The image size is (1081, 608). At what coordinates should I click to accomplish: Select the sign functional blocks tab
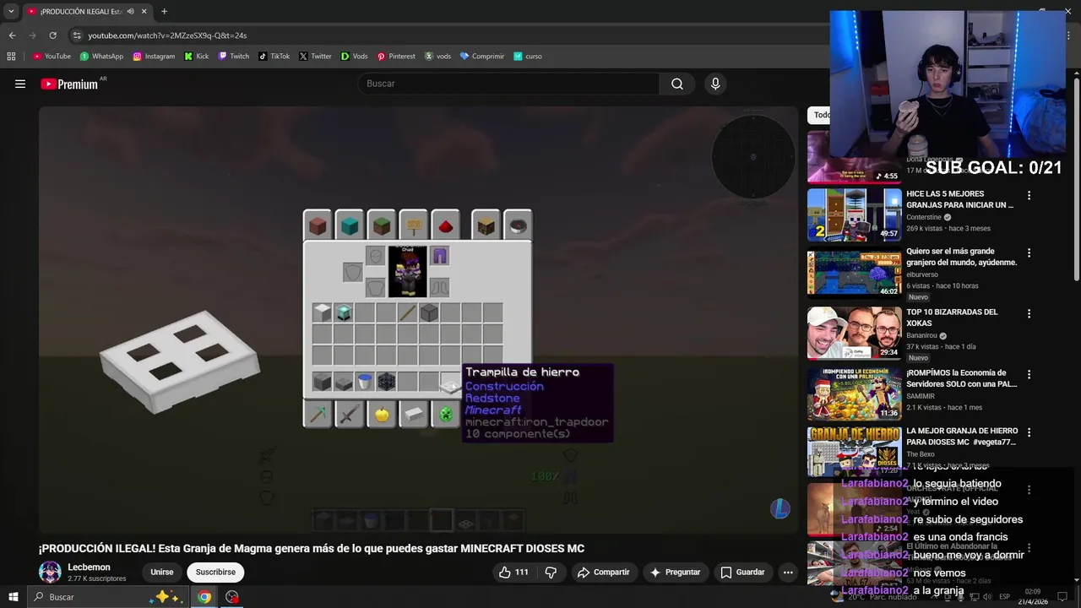point(414,225)
